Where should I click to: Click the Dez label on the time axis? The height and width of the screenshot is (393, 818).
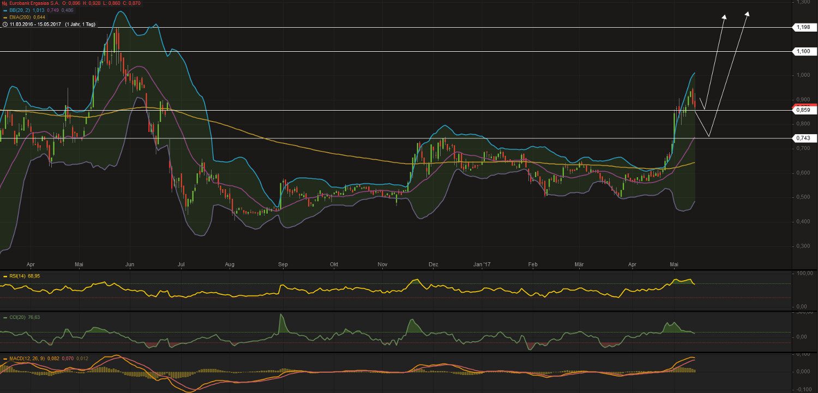434,265
